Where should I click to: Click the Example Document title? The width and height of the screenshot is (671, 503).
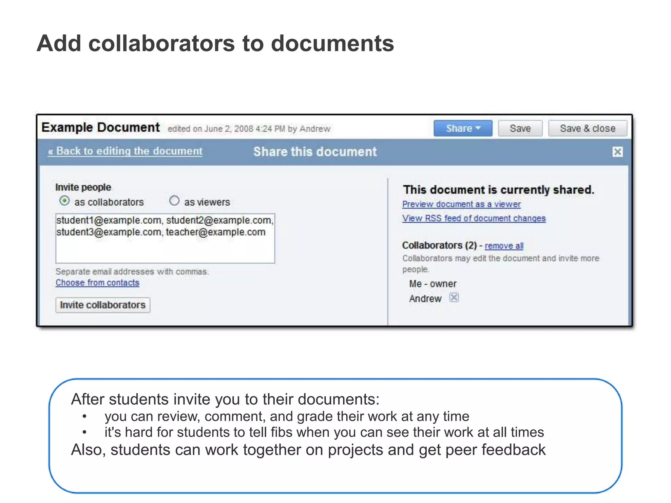coord(101,127)
